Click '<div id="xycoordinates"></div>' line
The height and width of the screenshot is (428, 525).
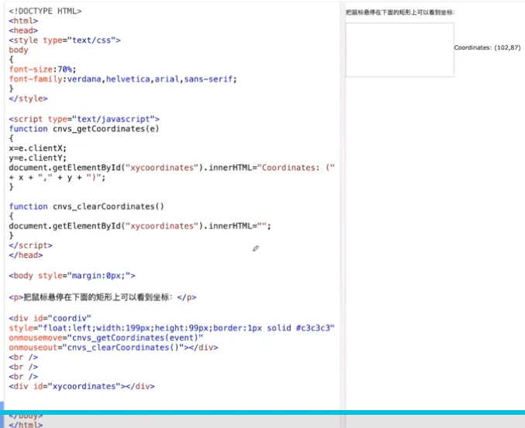click(81, 386)
